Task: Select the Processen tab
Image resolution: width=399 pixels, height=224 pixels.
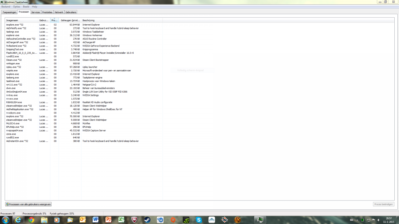Action: [x=24, y=12]
